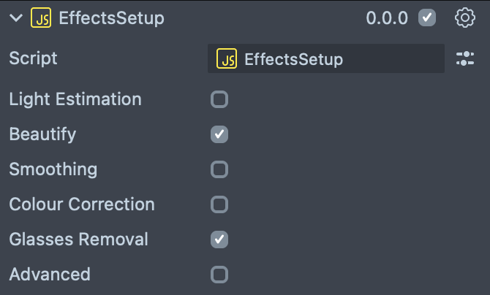
Task: Disable the Glasses Removal checkbox
Action: click(219, 240)
